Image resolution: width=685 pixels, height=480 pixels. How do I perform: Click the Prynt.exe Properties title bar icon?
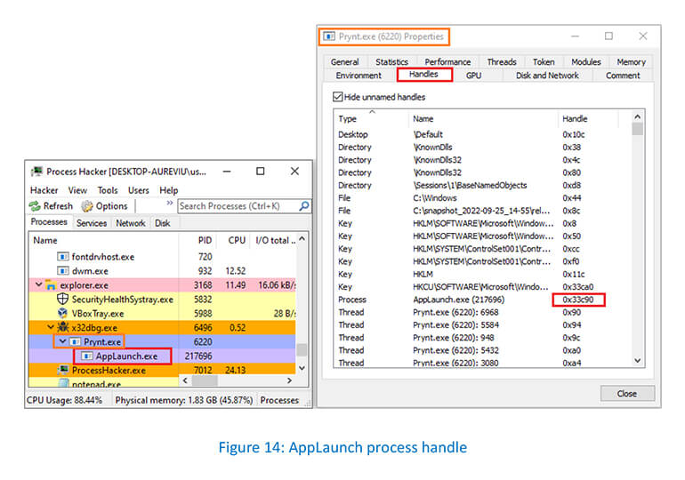329,36
